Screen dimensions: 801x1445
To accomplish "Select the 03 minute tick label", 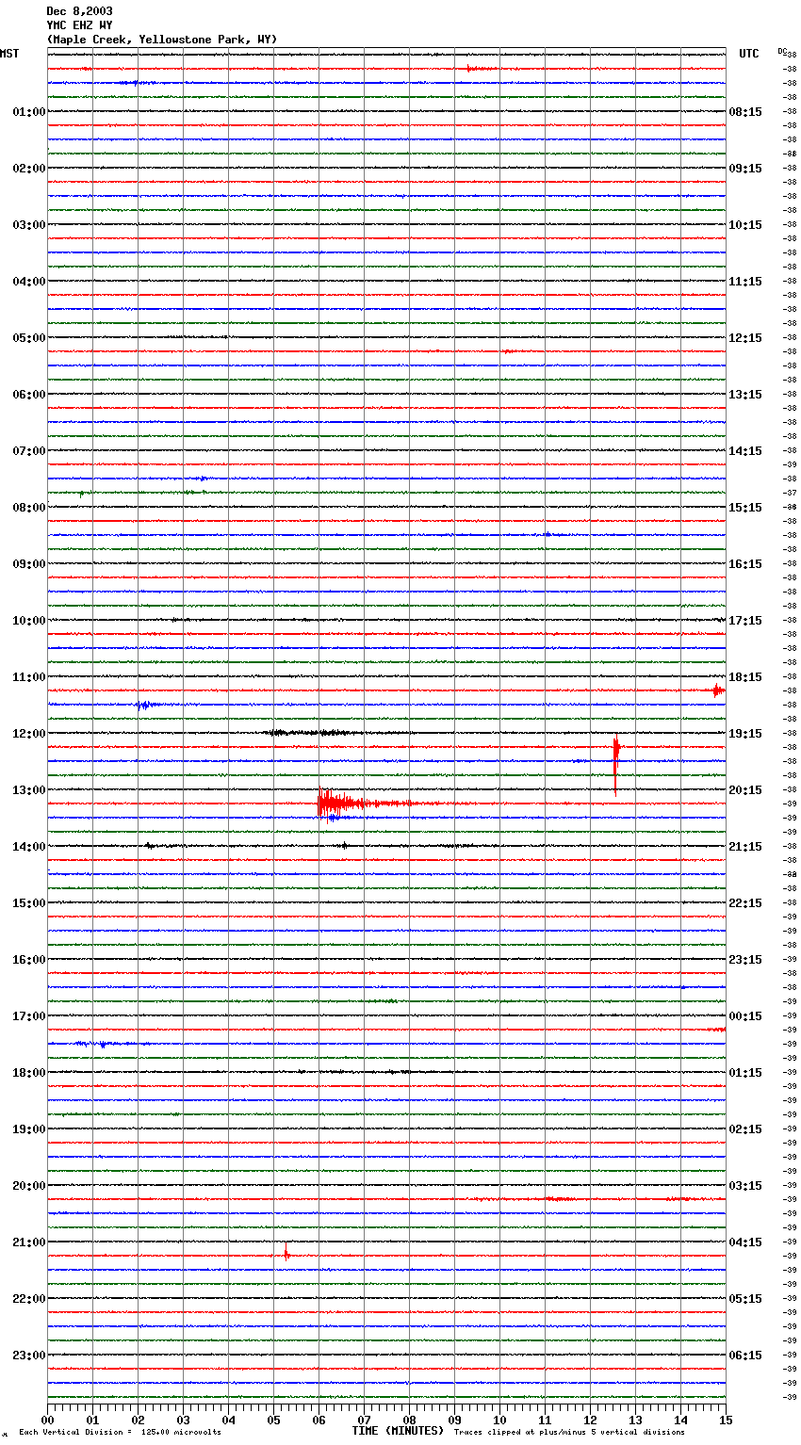I will (184, 1420).
